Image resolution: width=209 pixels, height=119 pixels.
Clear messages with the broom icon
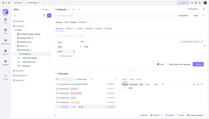click(x=115, y=79)
